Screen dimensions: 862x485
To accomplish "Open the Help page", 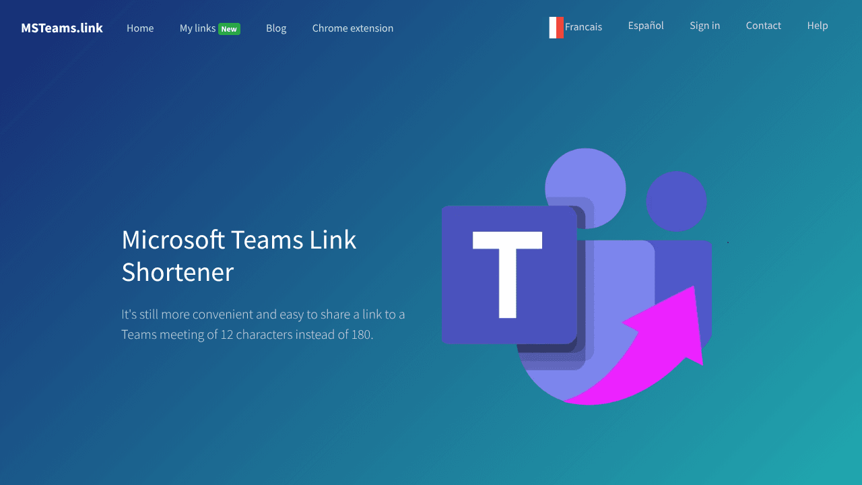I will [818, 26].
